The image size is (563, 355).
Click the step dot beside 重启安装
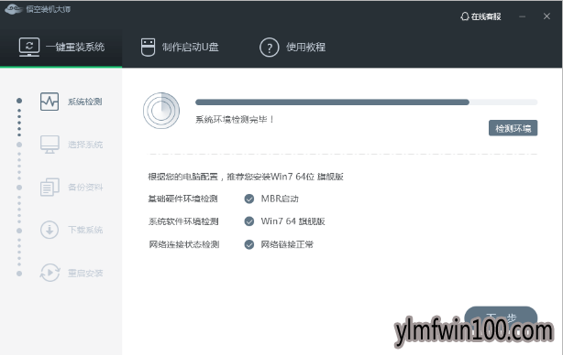coord(19,274)
